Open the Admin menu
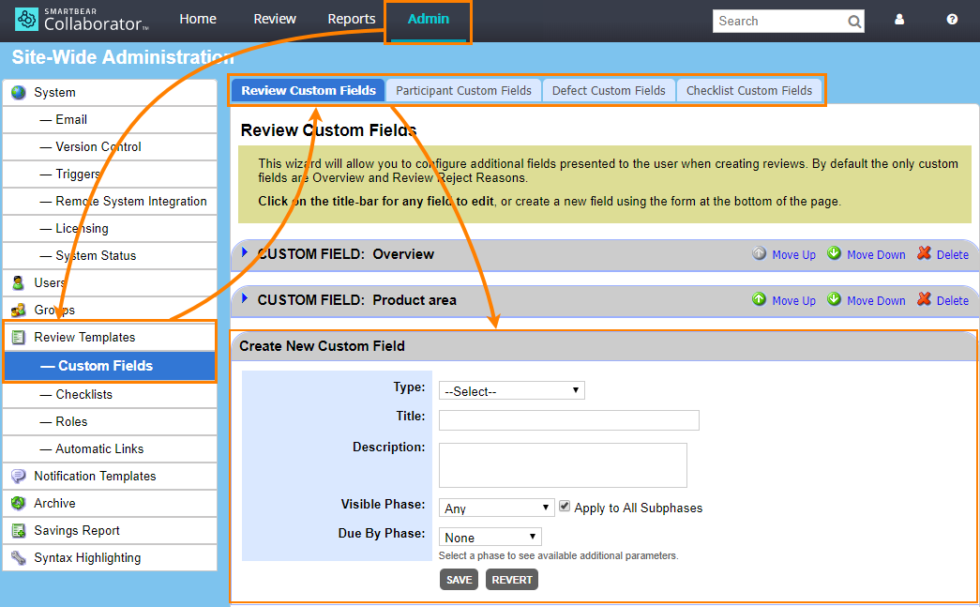 [x=428, y=18]
